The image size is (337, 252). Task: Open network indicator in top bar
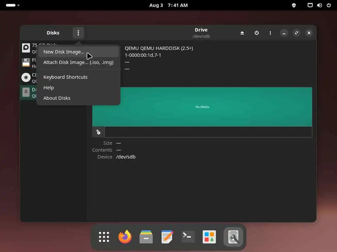[310, 5]
